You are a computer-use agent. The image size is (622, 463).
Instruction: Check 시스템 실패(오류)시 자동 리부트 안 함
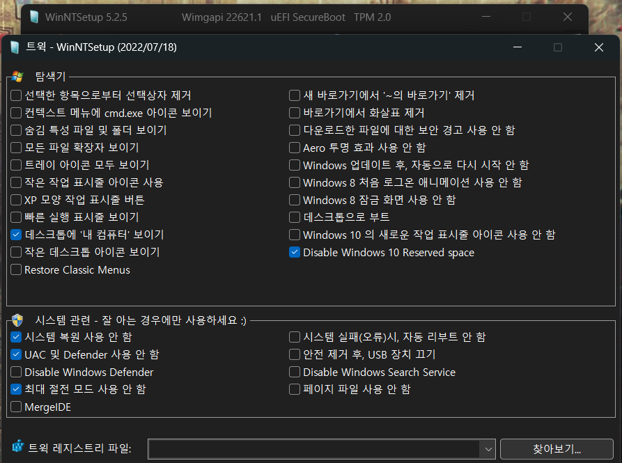(295, 338)
